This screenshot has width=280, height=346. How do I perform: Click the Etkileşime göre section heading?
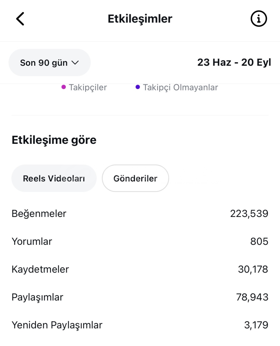(x=54, y=140)
